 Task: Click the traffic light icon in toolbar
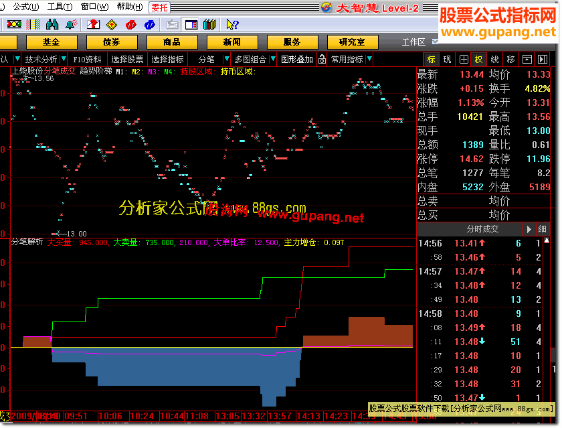(14, 24)
